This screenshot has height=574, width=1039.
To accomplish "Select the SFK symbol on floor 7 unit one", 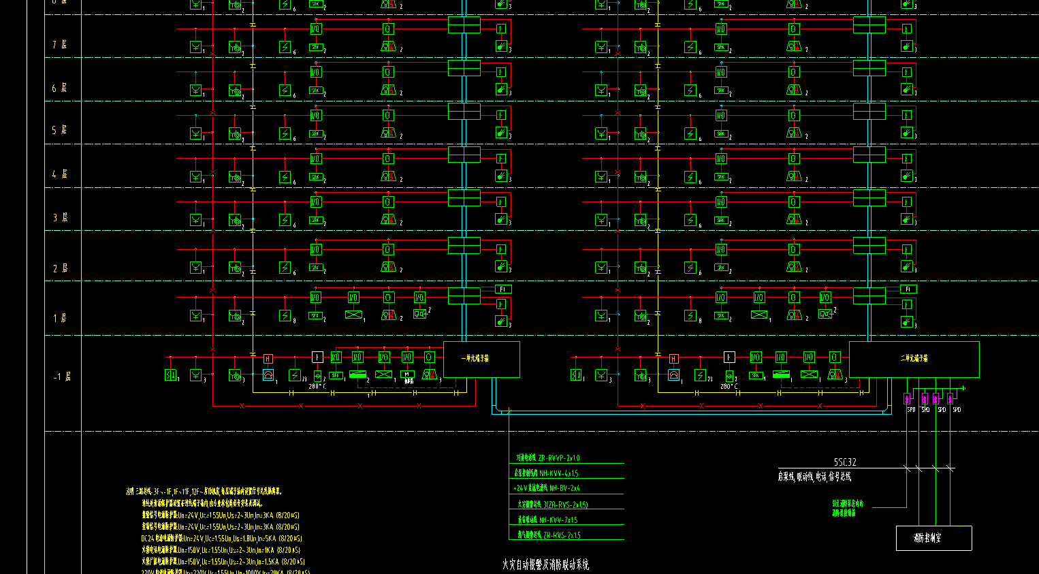I will pos(316,47).
